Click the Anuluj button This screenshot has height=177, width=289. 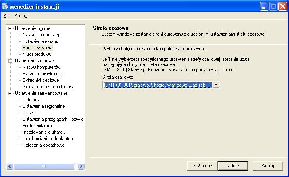[x=268, y=166]
